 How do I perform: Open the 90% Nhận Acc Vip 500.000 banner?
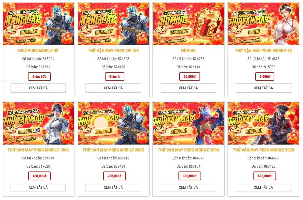click(x=263, y=123)
